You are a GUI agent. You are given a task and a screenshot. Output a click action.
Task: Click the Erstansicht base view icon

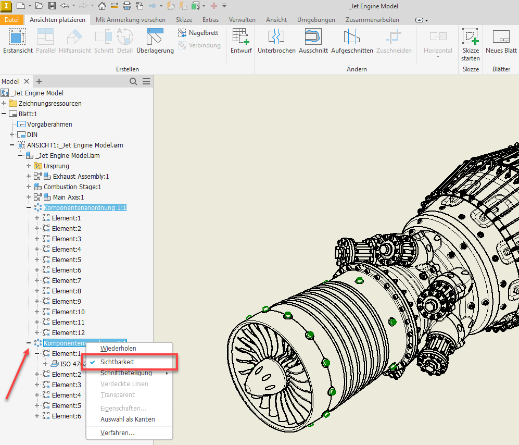pyautogui.click(x=18, y=41)
